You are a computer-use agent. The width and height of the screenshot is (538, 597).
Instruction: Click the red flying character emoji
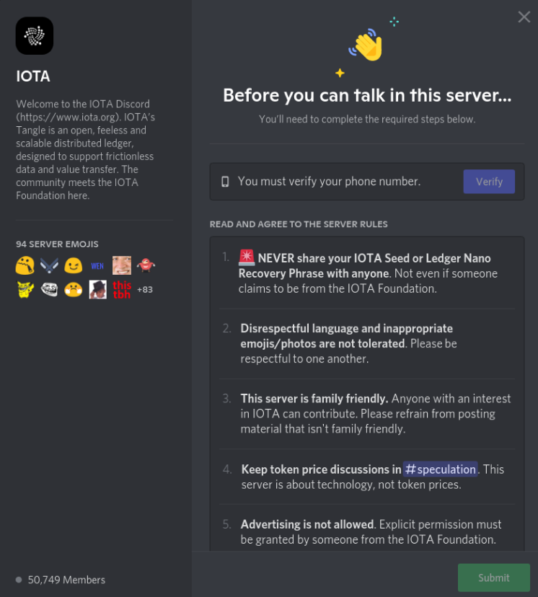coord(145,265)
